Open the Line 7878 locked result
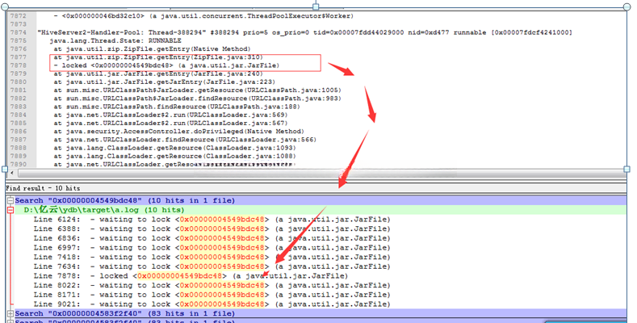The height and width of the screenshot is (323, 637). (191, 276)
